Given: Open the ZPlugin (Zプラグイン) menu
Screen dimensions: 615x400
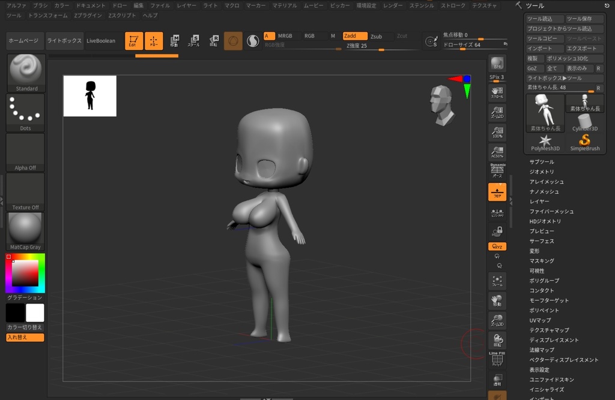Looking at the screenshot, I should coord(88,16).
